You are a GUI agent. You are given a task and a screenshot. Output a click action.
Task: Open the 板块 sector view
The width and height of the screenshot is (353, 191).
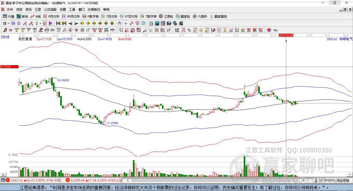point(22,17)
